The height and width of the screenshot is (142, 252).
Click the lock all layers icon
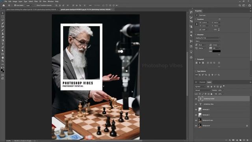(211, 94)
